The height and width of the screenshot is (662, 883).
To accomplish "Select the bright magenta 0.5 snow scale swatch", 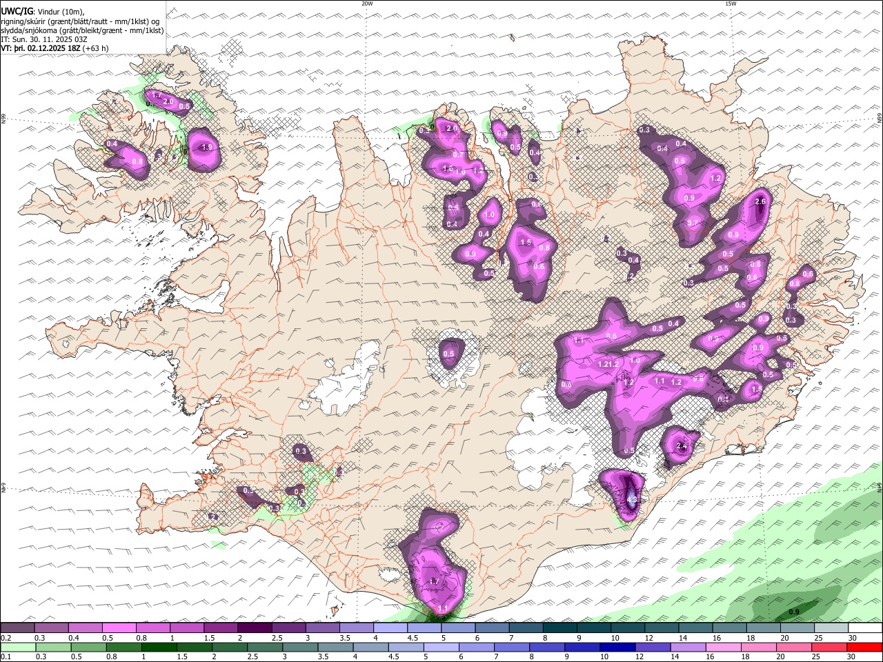I will pyautogui.click(x=119, y=628).
